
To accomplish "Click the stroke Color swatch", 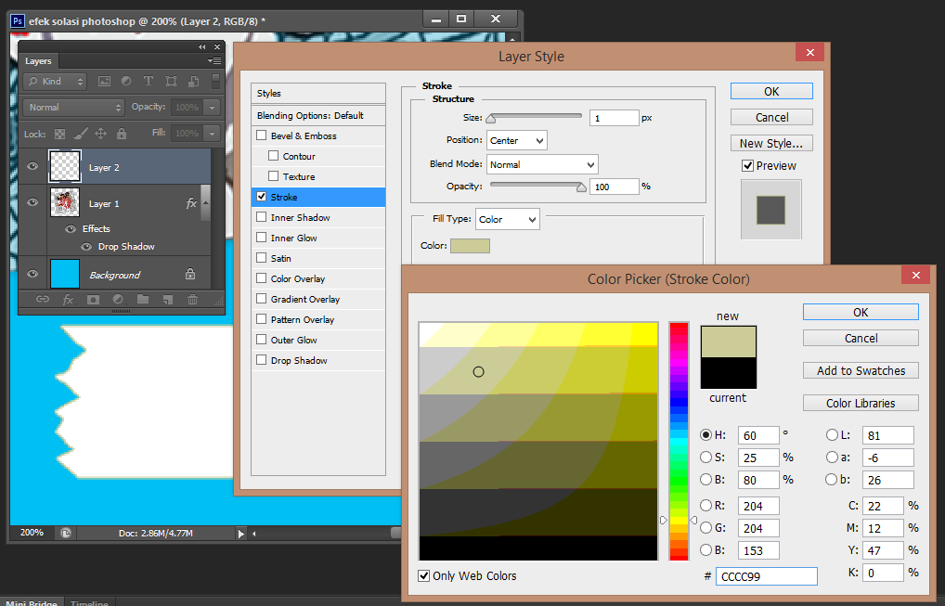I will pyautogui.click(x=470, y=246).
